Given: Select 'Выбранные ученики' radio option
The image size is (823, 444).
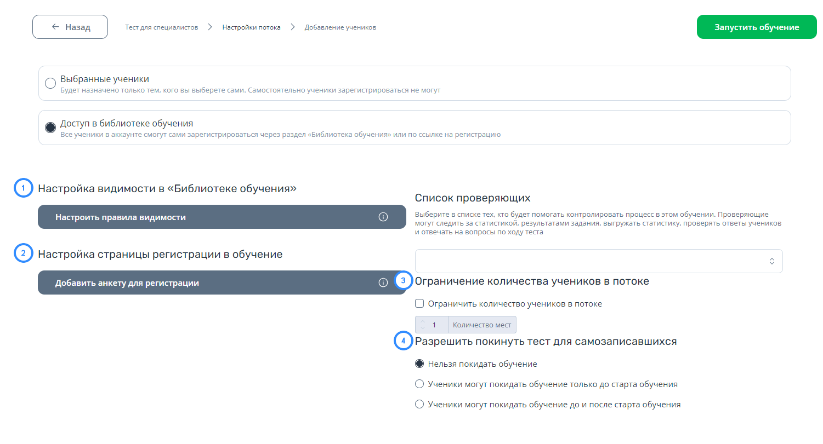Looking at the screenshot, I should (x=50, y=83).
